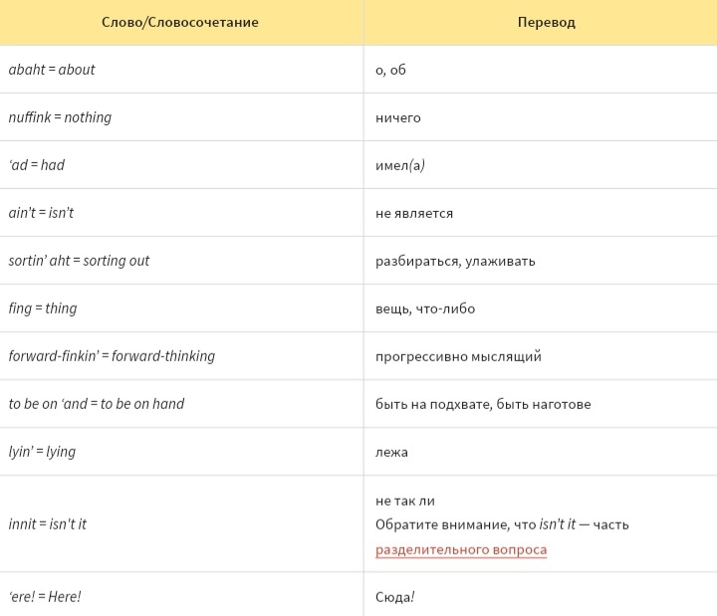Click the 'Перевод' column header
Image resolution: width=717 pixels, height=616 pixels.
546,22
